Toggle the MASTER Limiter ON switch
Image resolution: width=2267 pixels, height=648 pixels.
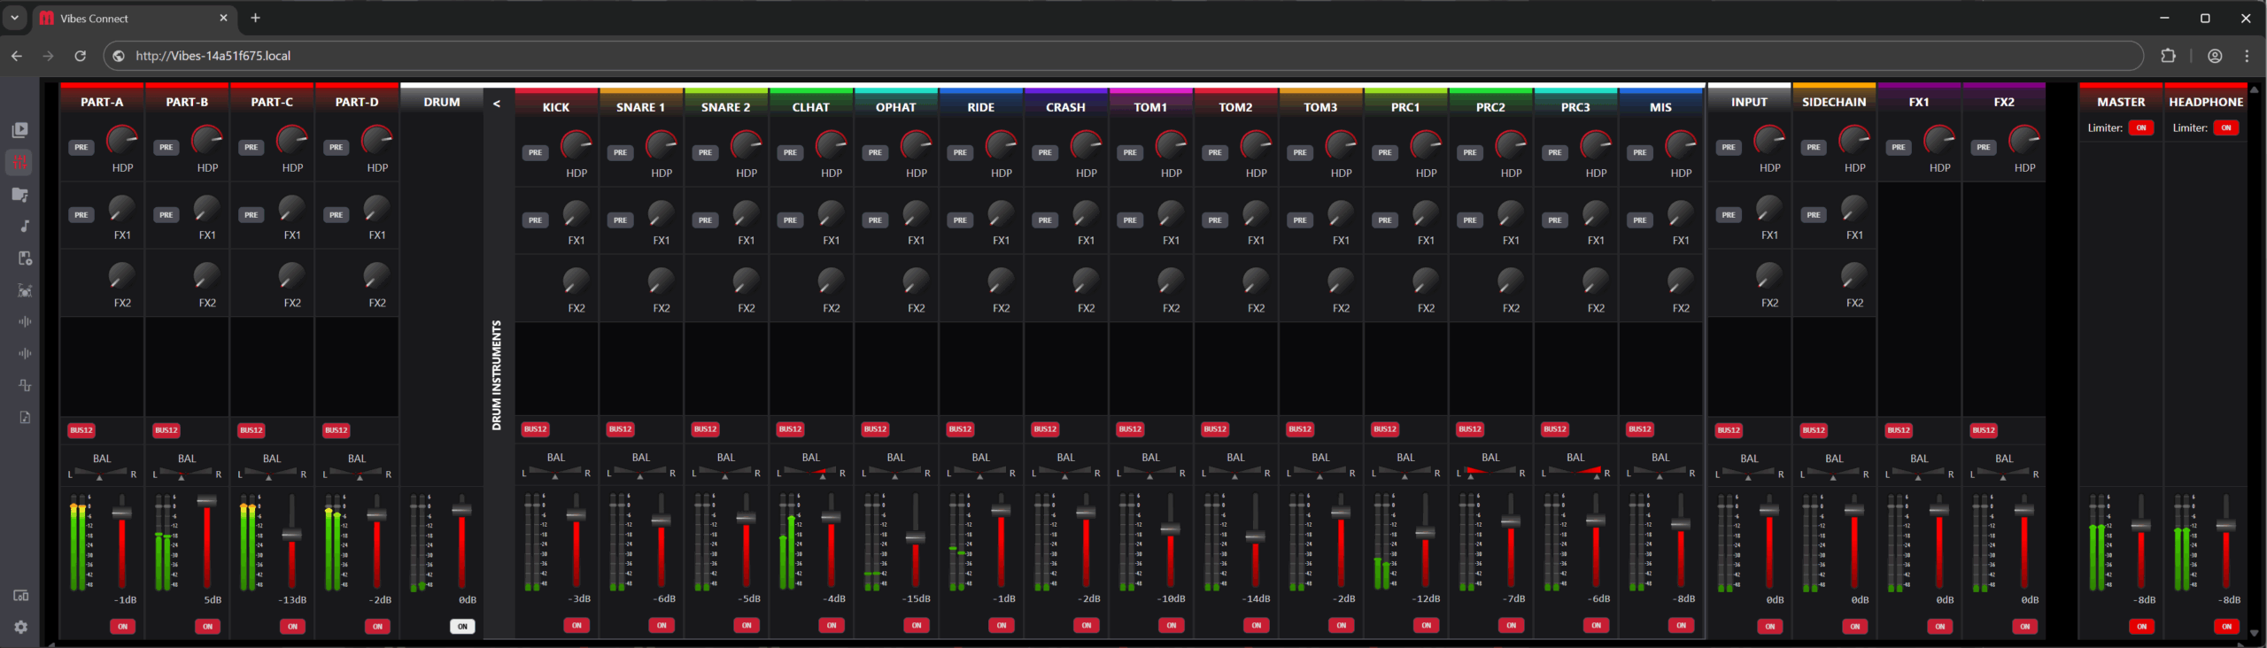coord(2141,128)
